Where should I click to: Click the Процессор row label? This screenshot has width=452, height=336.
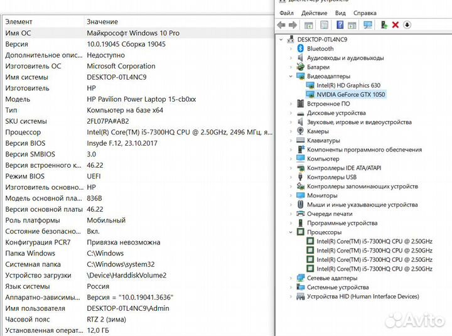[x=23, y=133]
